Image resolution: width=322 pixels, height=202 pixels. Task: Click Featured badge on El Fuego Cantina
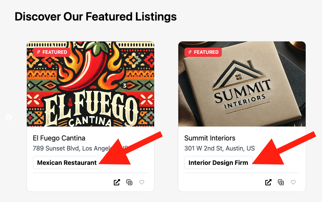(51, 52)
